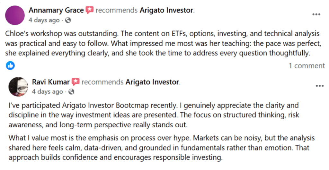This screenshot has height=170, width=329.
Task: Click Annamary's review text about Chloe's workshop
Action: coord(162,43)
